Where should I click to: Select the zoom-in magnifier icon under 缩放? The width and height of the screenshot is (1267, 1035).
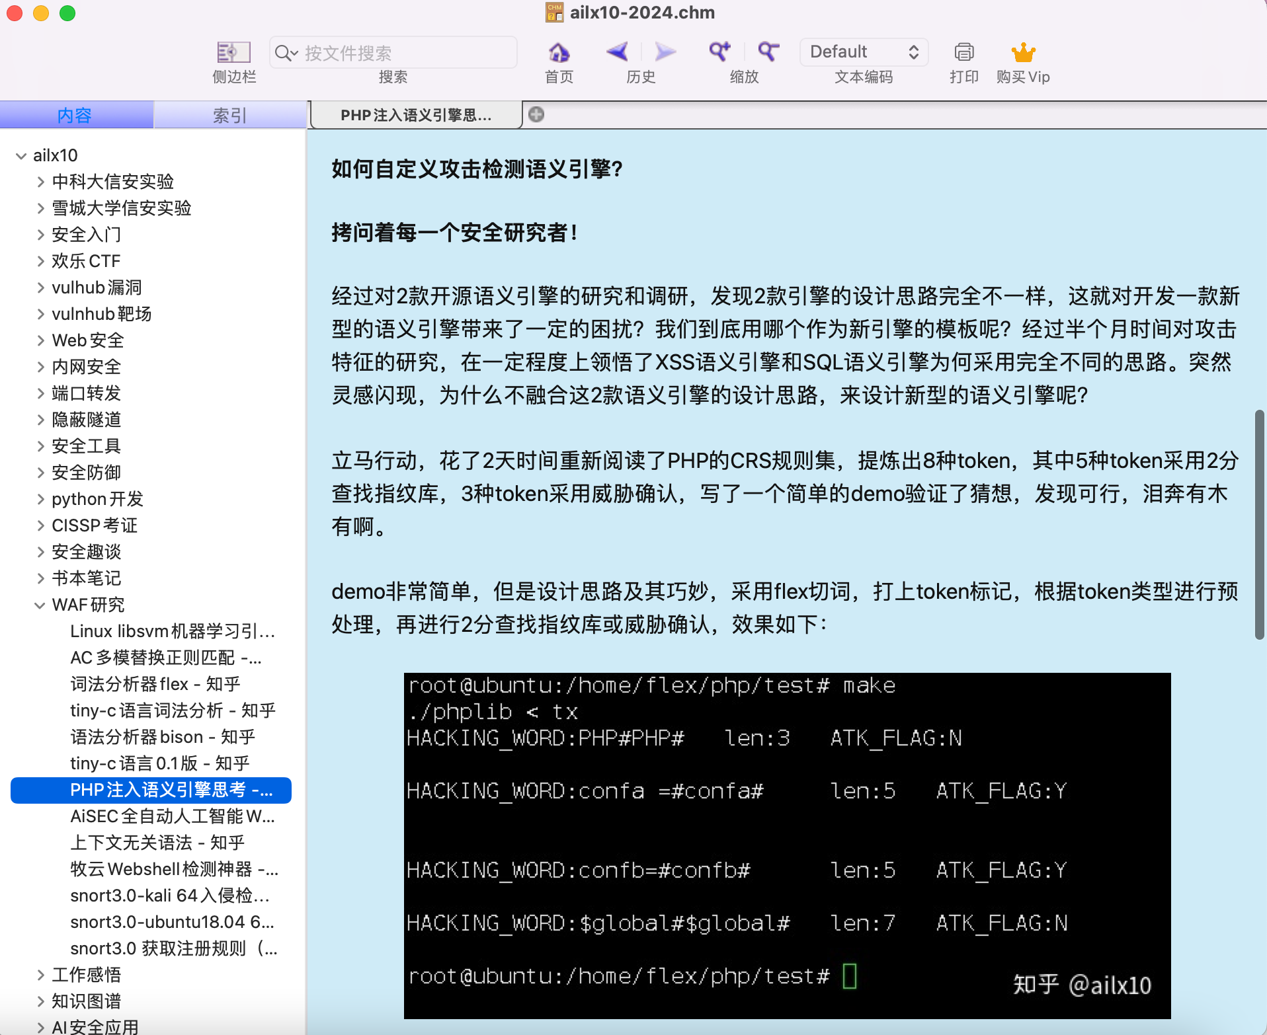(x=719, y=52)
